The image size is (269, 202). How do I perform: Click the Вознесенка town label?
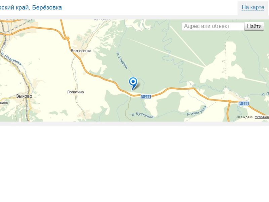tap(81, 51)
